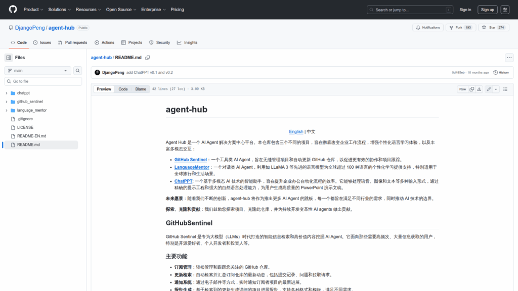
Task: Switch to the Code view toggle
Action: 123,89
